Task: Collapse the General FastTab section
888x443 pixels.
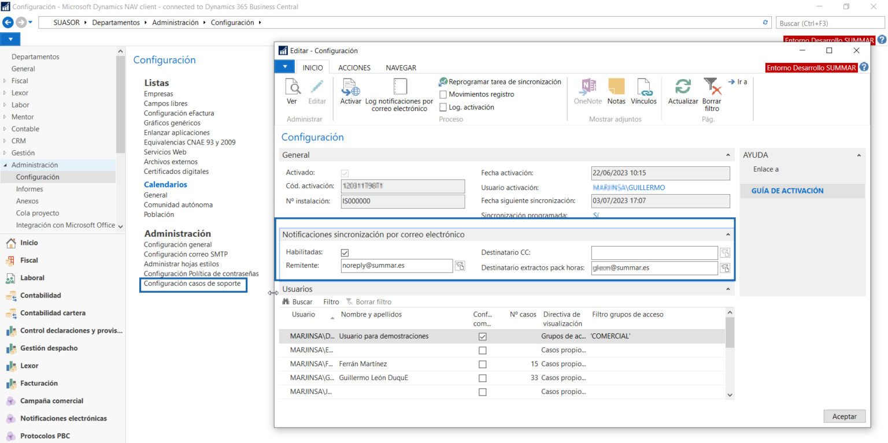Action: pos(728,155)
